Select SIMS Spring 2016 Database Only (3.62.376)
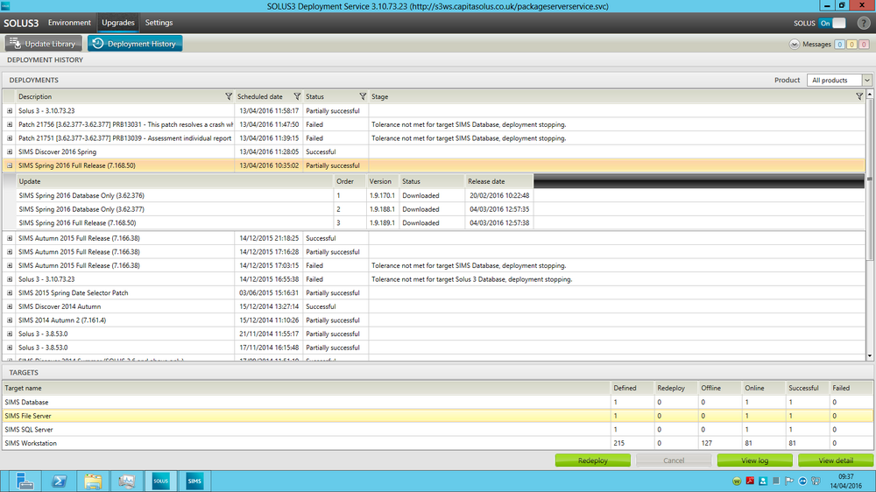 click(x=274, y=196)
